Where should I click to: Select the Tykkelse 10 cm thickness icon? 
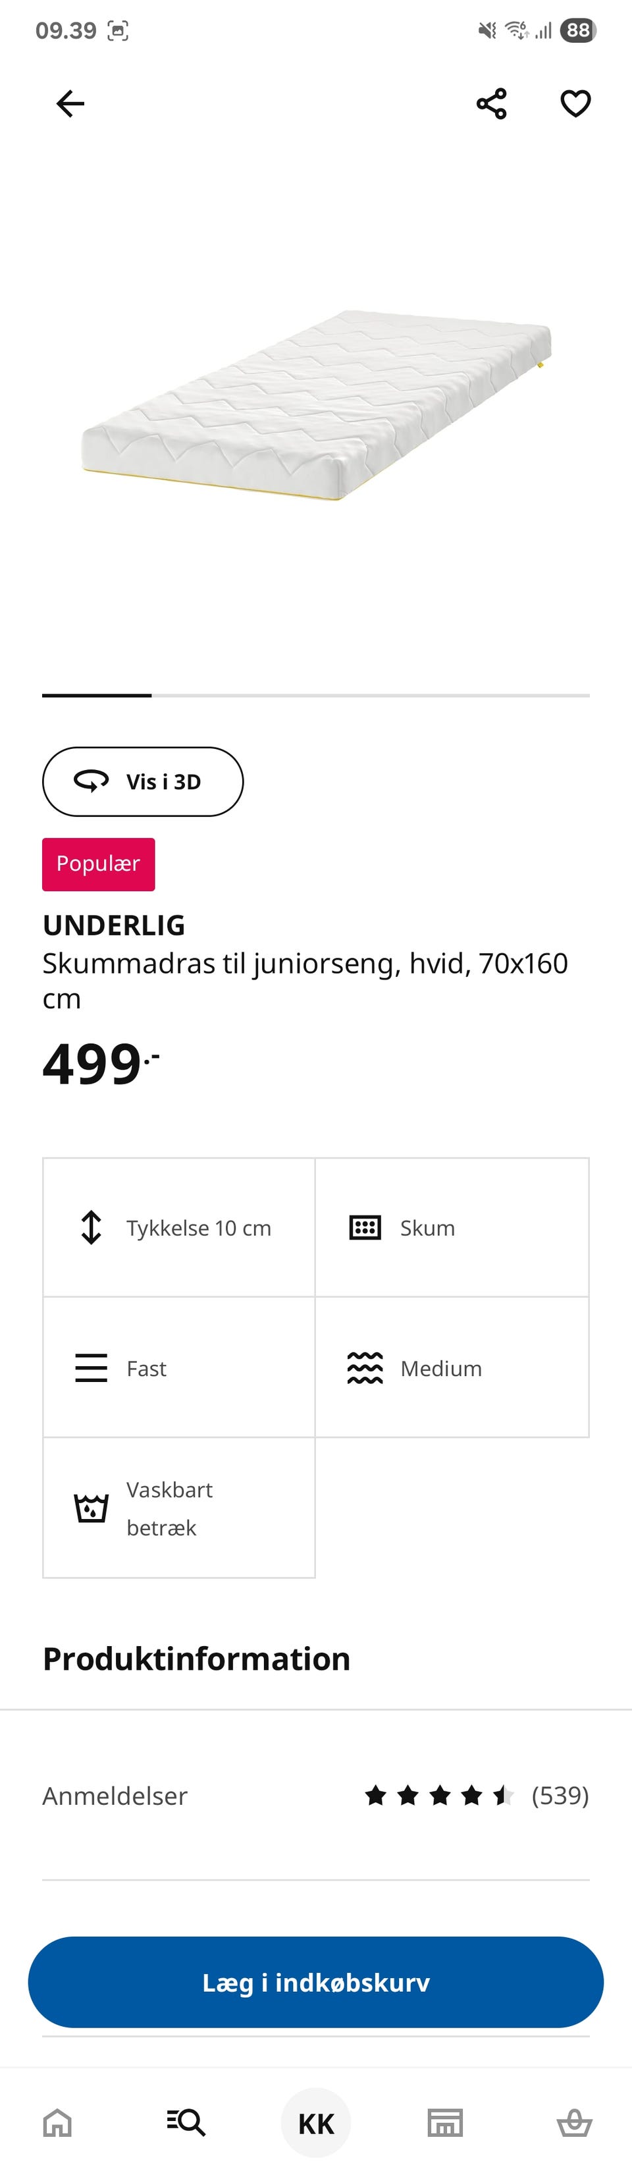pyautogui.click(x=92, y=1227)
